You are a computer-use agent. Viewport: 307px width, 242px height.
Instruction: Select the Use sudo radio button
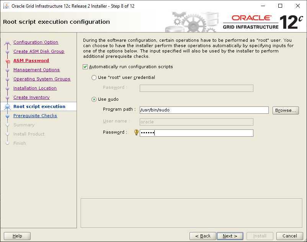point(94,99)
